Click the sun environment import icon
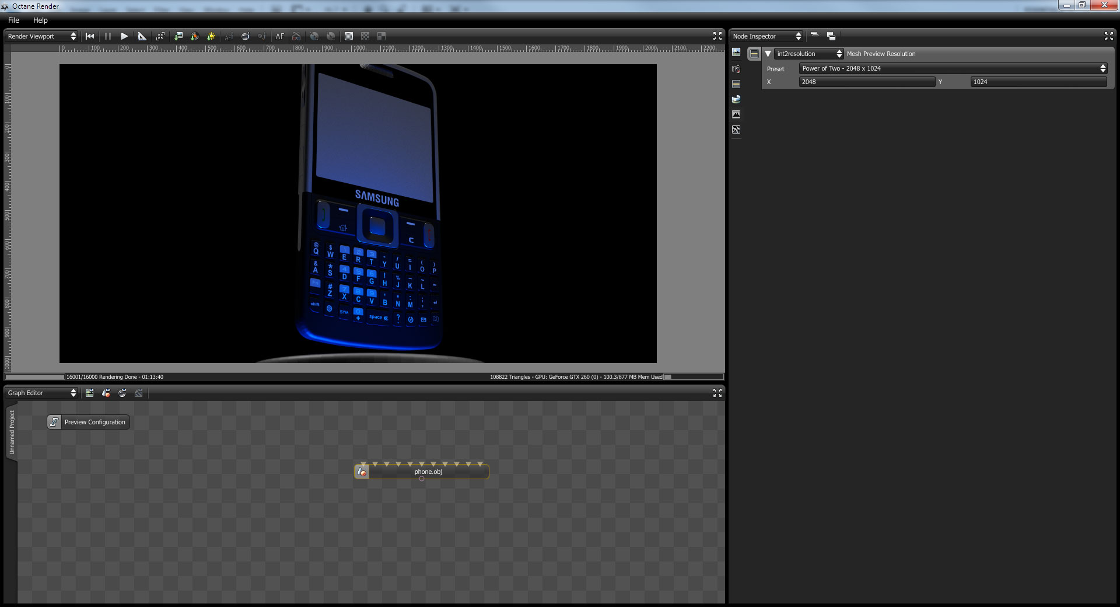 211,36
